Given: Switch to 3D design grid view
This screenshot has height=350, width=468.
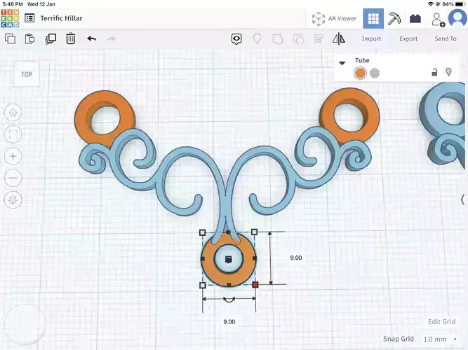Looking at the screenshot, I should (373, 18).
